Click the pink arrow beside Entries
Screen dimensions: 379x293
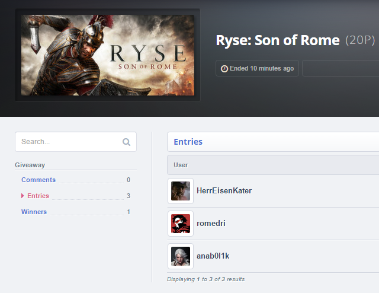click(23, 196)
